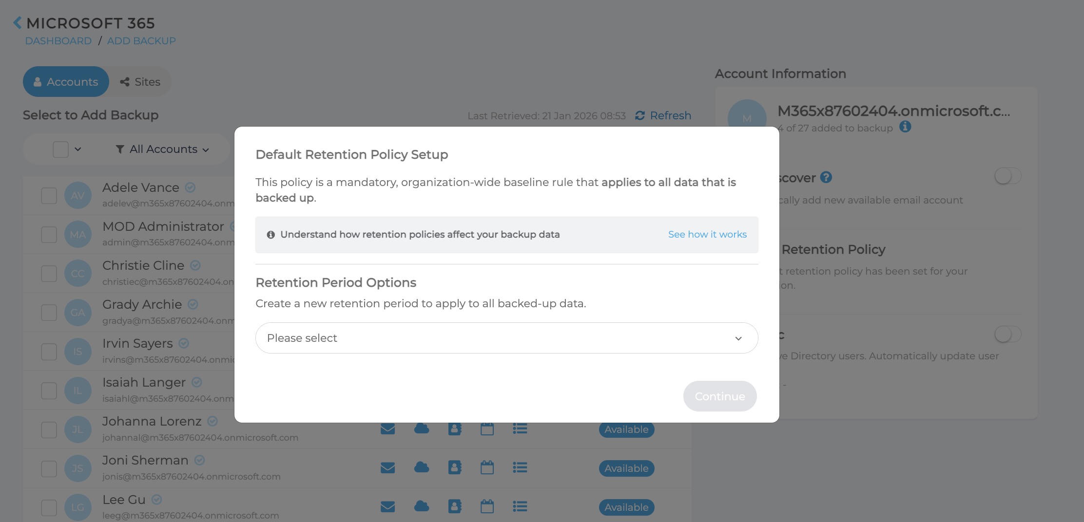Click the help icon next to Auto Discover
The image size is (1084, 522).
[x=826, y=177]
